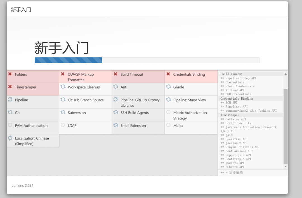302x198 pixels.
Task: Click the Plugin Utilities API log entry
Action: point(240,147)
